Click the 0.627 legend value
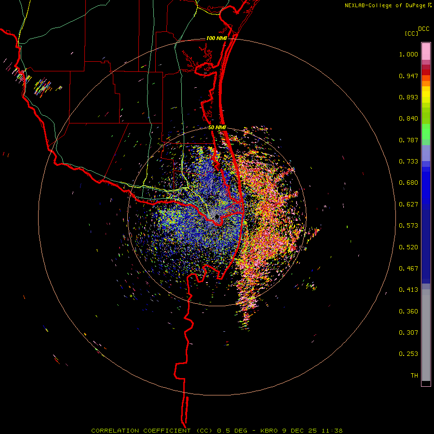The height and width of the screenshot is (434, 434). click(x=408, y=204)
